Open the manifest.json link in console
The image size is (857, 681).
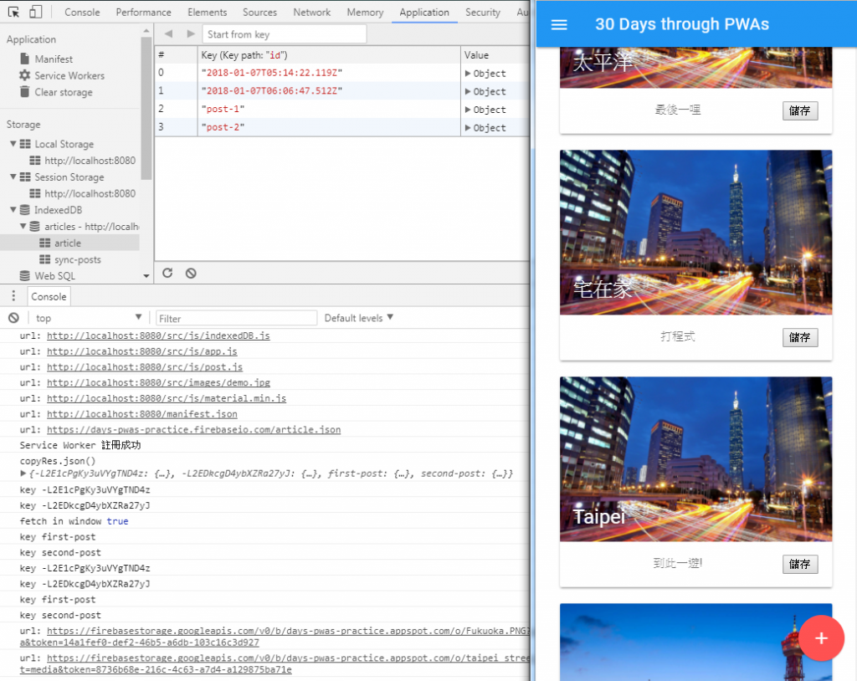(x=141, y=414)
